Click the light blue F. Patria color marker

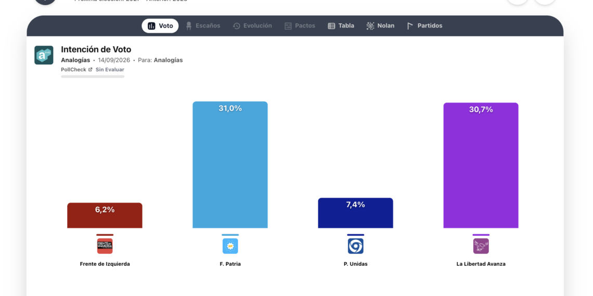(x=230, y=235)
